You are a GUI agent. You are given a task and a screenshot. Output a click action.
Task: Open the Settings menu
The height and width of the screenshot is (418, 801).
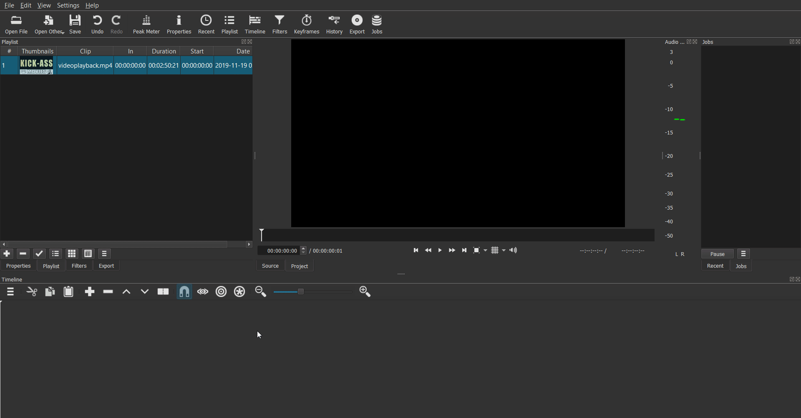[x=68, y=5]
